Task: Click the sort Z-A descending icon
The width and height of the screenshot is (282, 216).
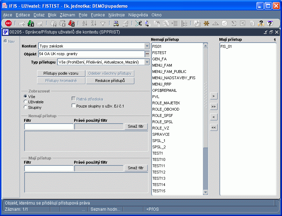Action: [94, 23]
